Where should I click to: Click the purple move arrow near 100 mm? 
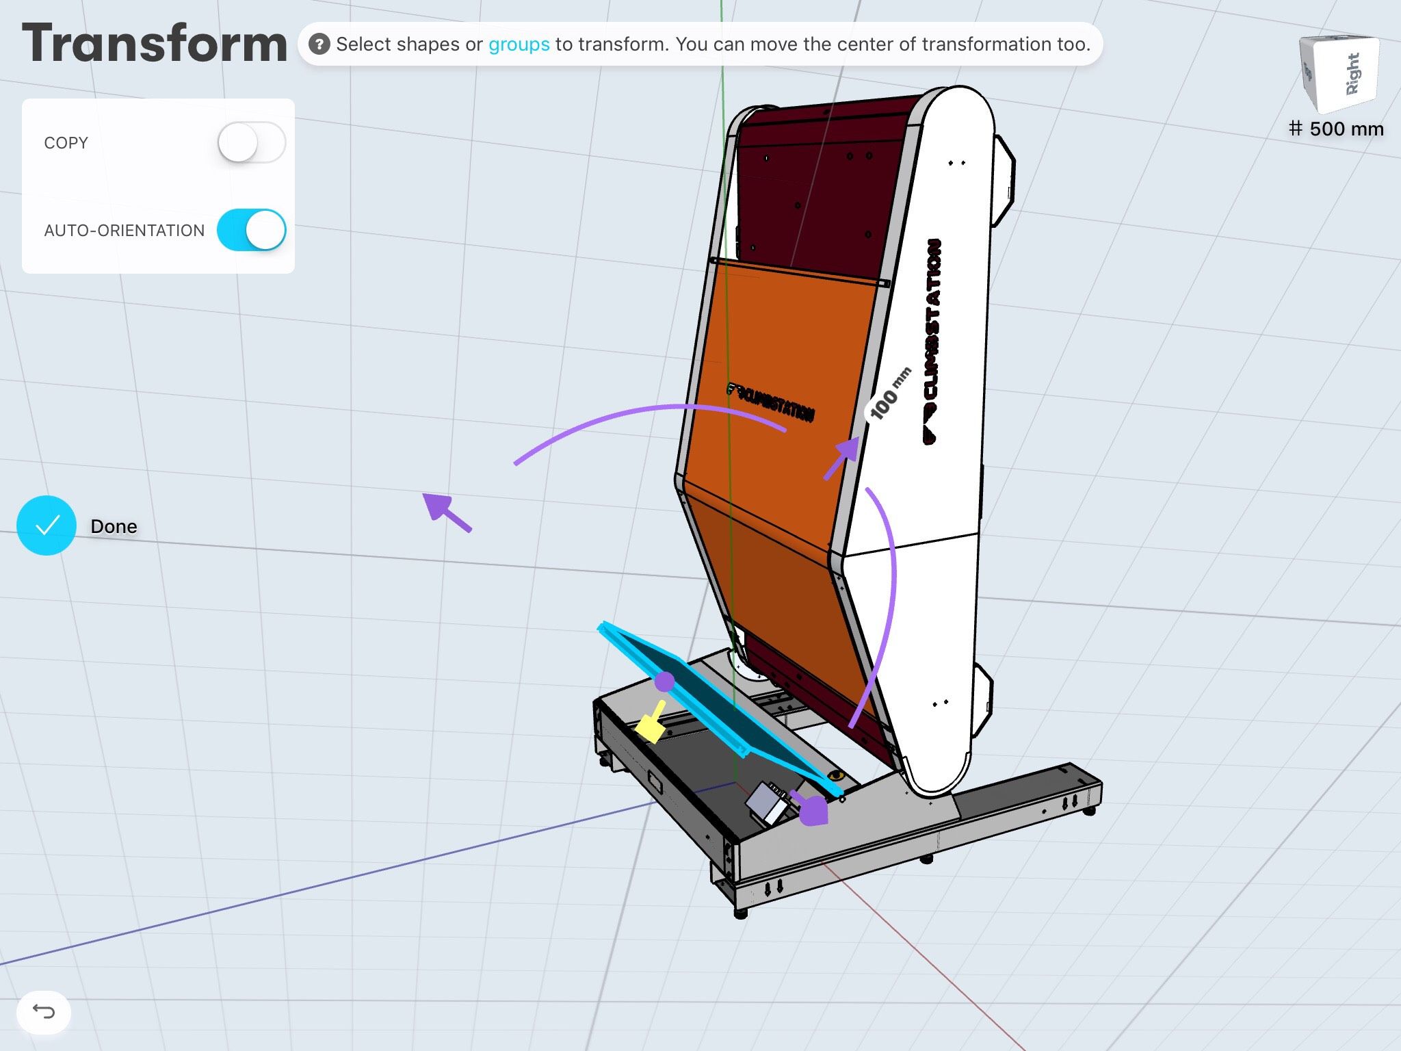pyautogui.click(x=842, y=458)
